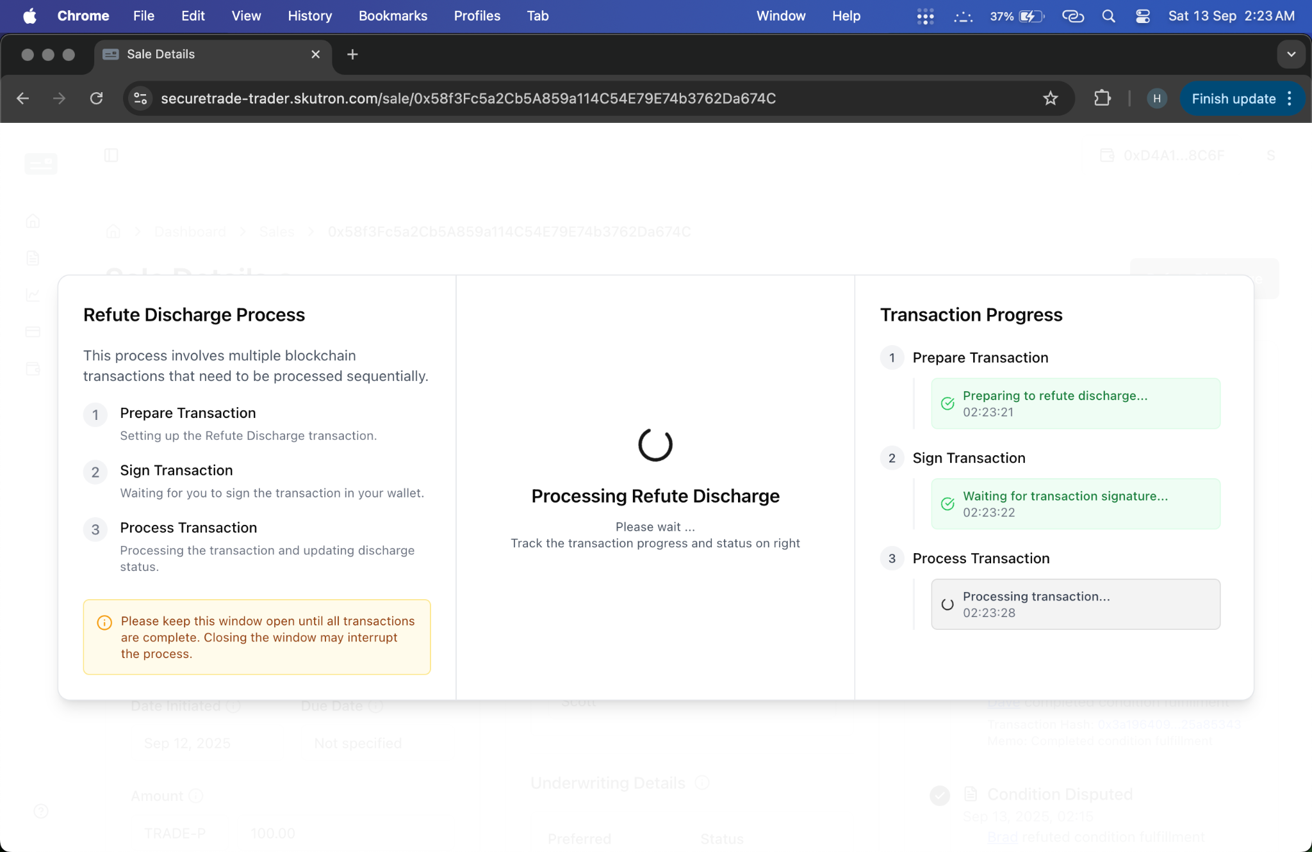Open the Chrome menu in menu bar
Screen dimensions: 1312x852
tap(83, 16)
